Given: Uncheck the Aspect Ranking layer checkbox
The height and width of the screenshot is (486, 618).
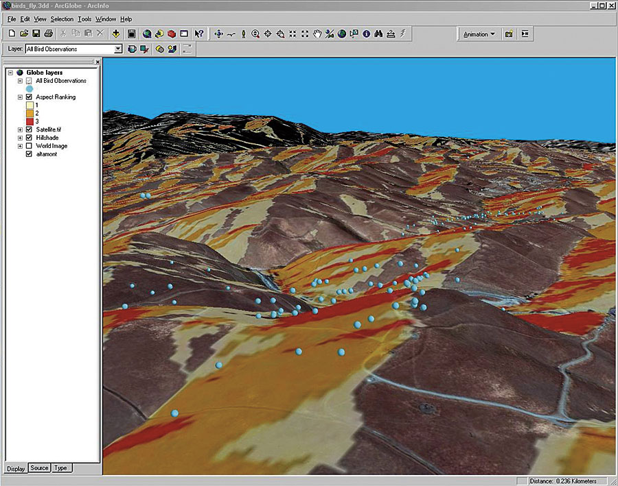Looking at the screenshot, I should click(x=29, y=97).
